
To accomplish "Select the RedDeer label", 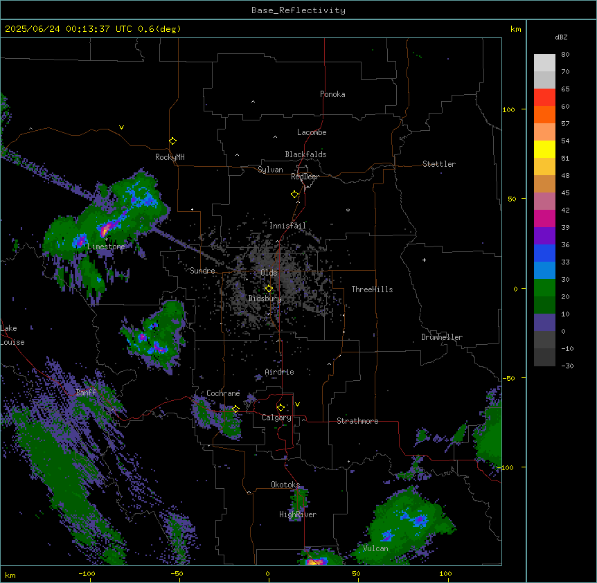I will point(305,177).
